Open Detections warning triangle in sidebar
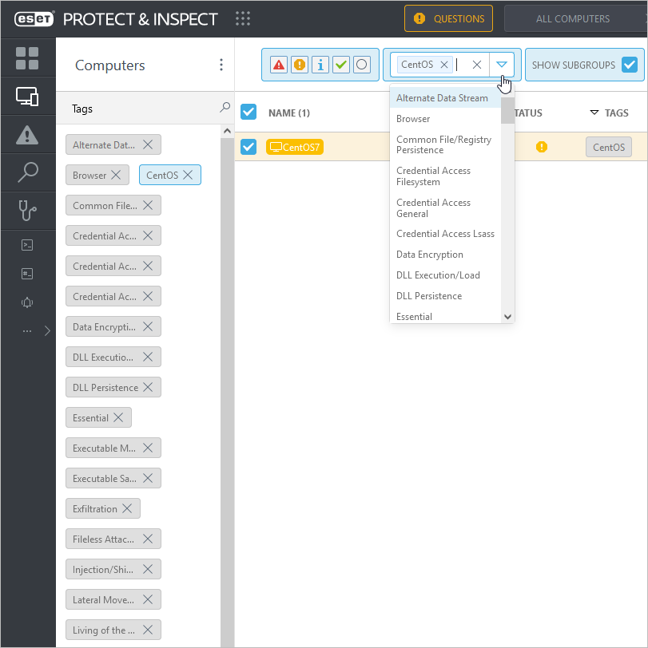The height and width of the screenshot is (648, 648). pos(27,135)
